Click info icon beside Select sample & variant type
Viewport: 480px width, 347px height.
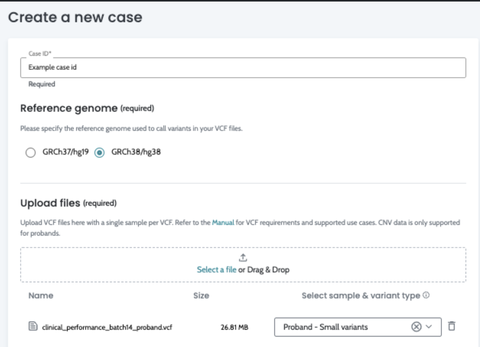click(x=426, y=295)
